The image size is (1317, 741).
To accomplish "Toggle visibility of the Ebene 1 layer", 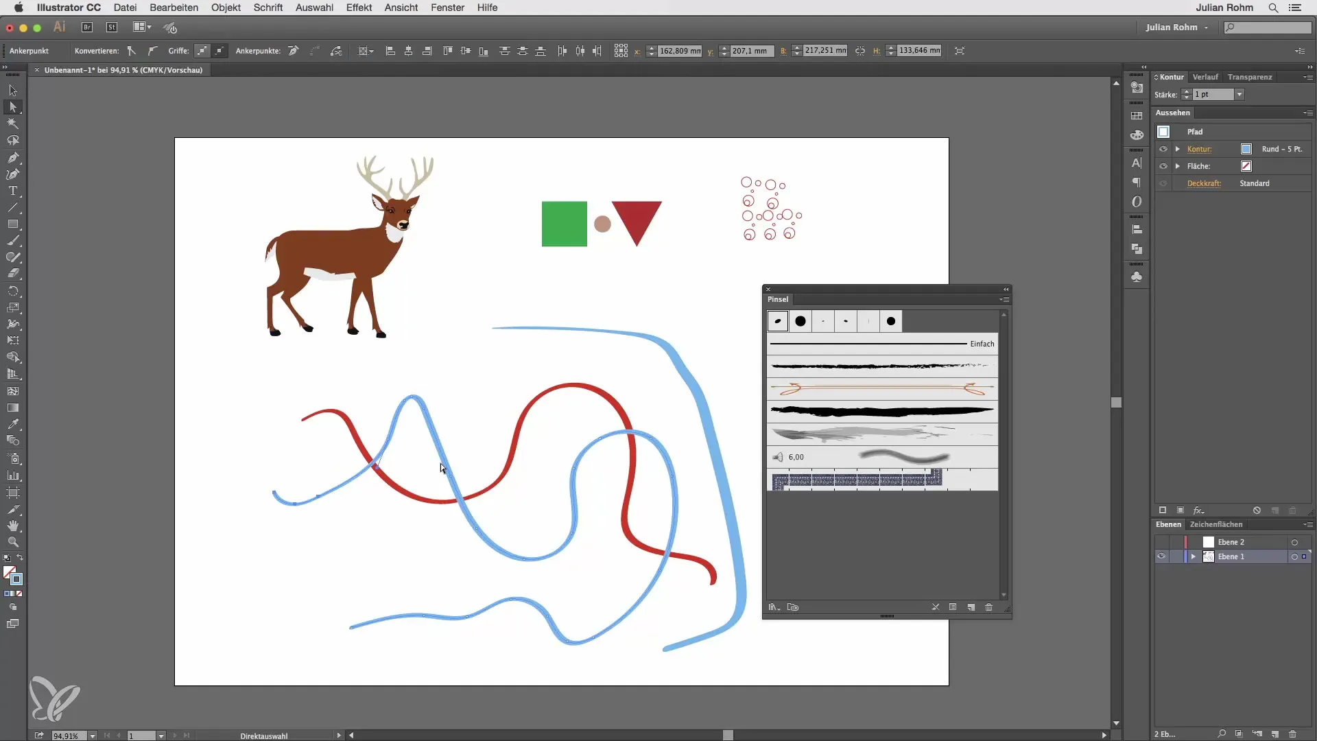I will click(1161, 556).
